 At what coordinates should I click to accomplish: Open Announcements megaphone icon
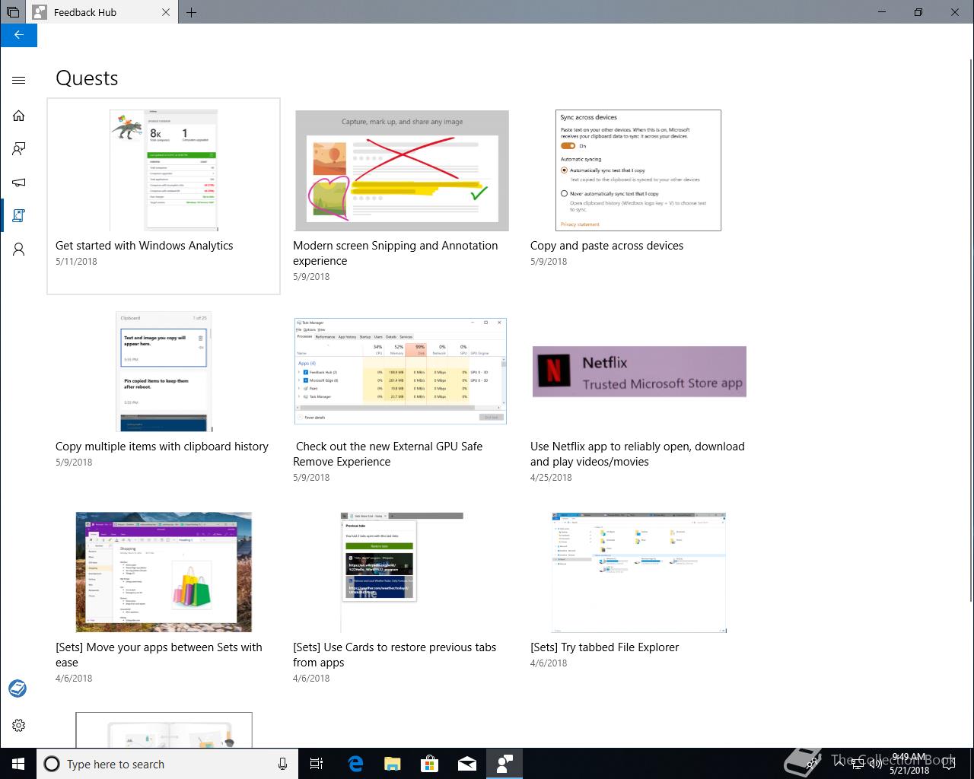point(19,183)
